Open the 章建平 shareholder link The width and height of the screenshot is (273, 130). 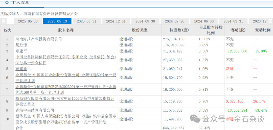21,51
